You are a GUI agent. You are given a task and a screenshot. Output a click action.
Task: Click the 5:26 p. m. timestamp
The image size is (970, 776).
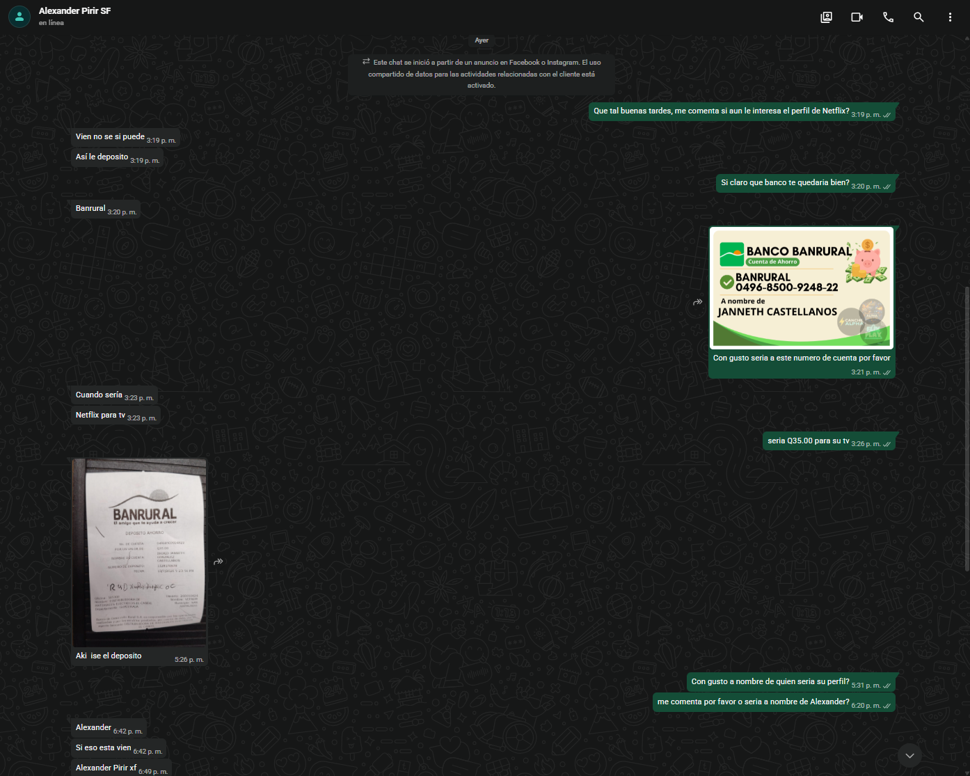(x=189, y=660)
